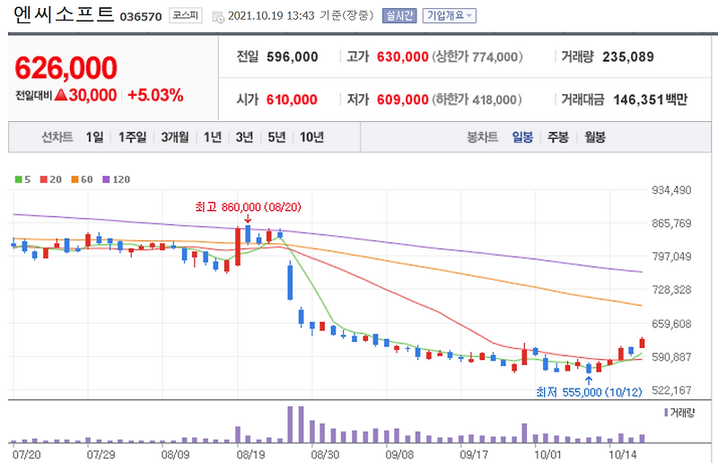
Task: Click the 최고 860,000 (08/20) marker
Action: [x=248, y=207]
